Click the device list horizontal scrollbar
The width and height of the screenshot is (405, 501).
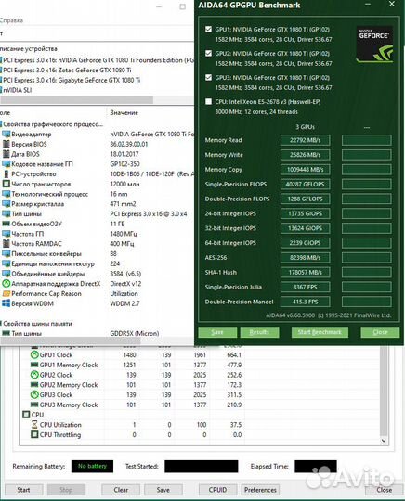77,99
